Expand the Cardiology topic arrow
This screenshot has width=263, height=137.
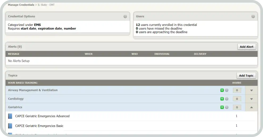252,99
